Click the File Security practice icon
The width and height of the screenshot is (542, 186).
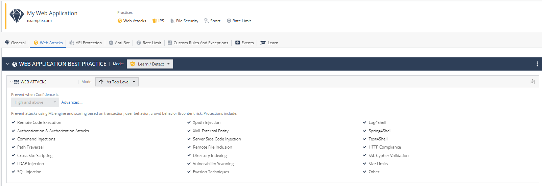tap(172, 21)
